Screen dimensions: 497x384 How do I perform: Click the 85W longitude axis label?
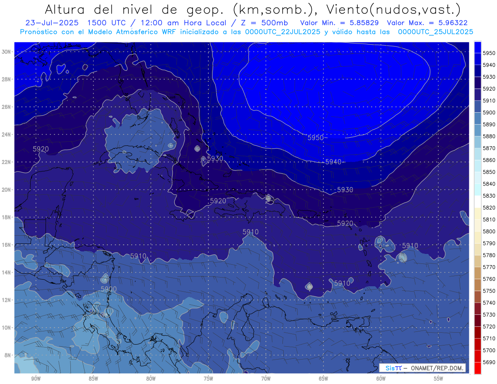tap(94, 379)
